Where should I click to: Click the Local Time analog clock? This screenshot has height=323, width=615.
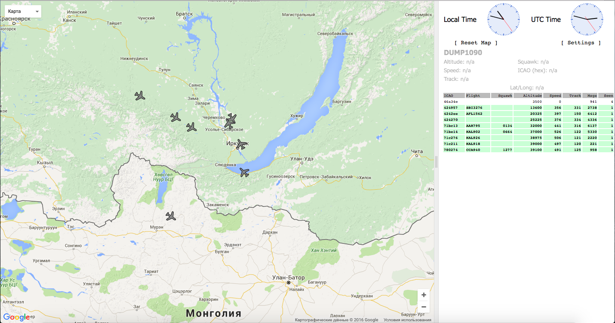pyautogui.click(x=503, y=20)
